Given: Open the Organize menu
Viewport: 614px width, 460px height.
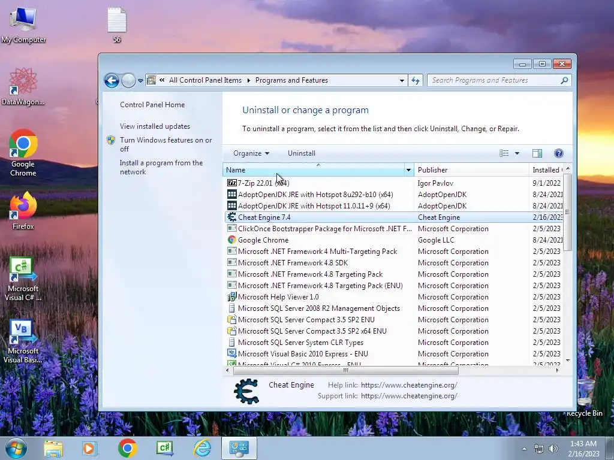Looking at the screenshot, I should click(x=251, y=153).
